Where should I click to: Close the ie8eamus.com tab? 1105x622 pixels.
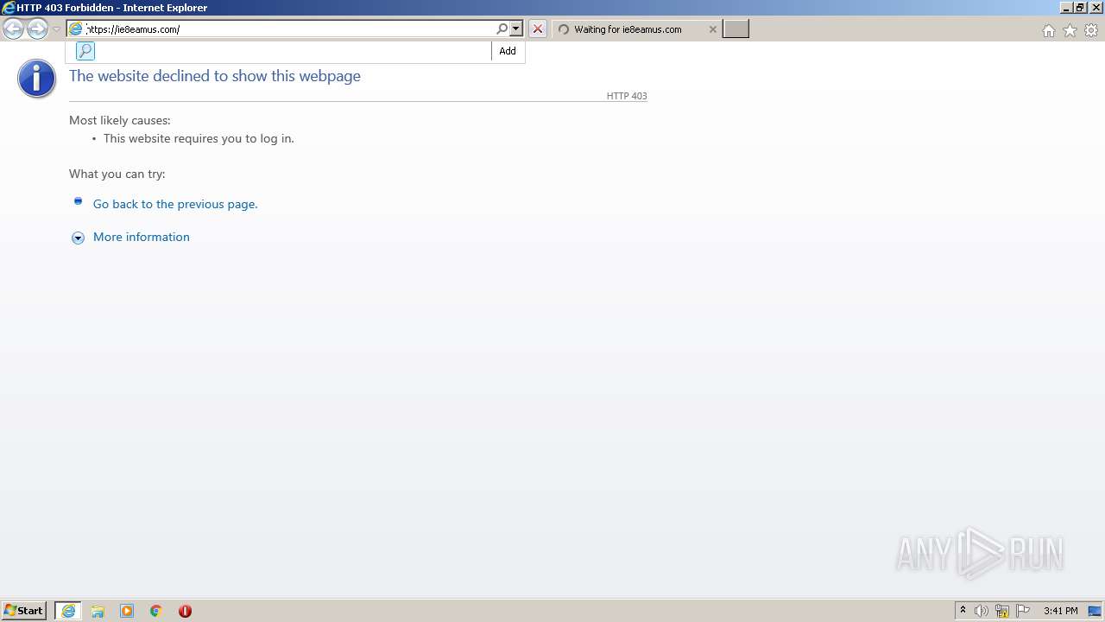[712, 29]
